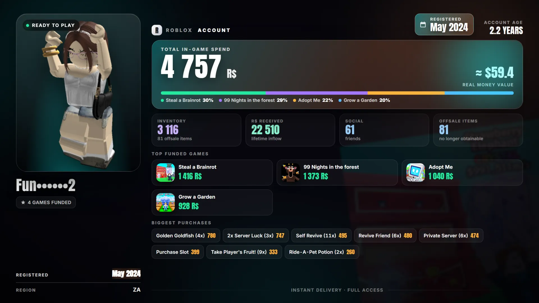Click the 2.2 YEARS account age text
539x303 pixels.
(x=506, y=30)
